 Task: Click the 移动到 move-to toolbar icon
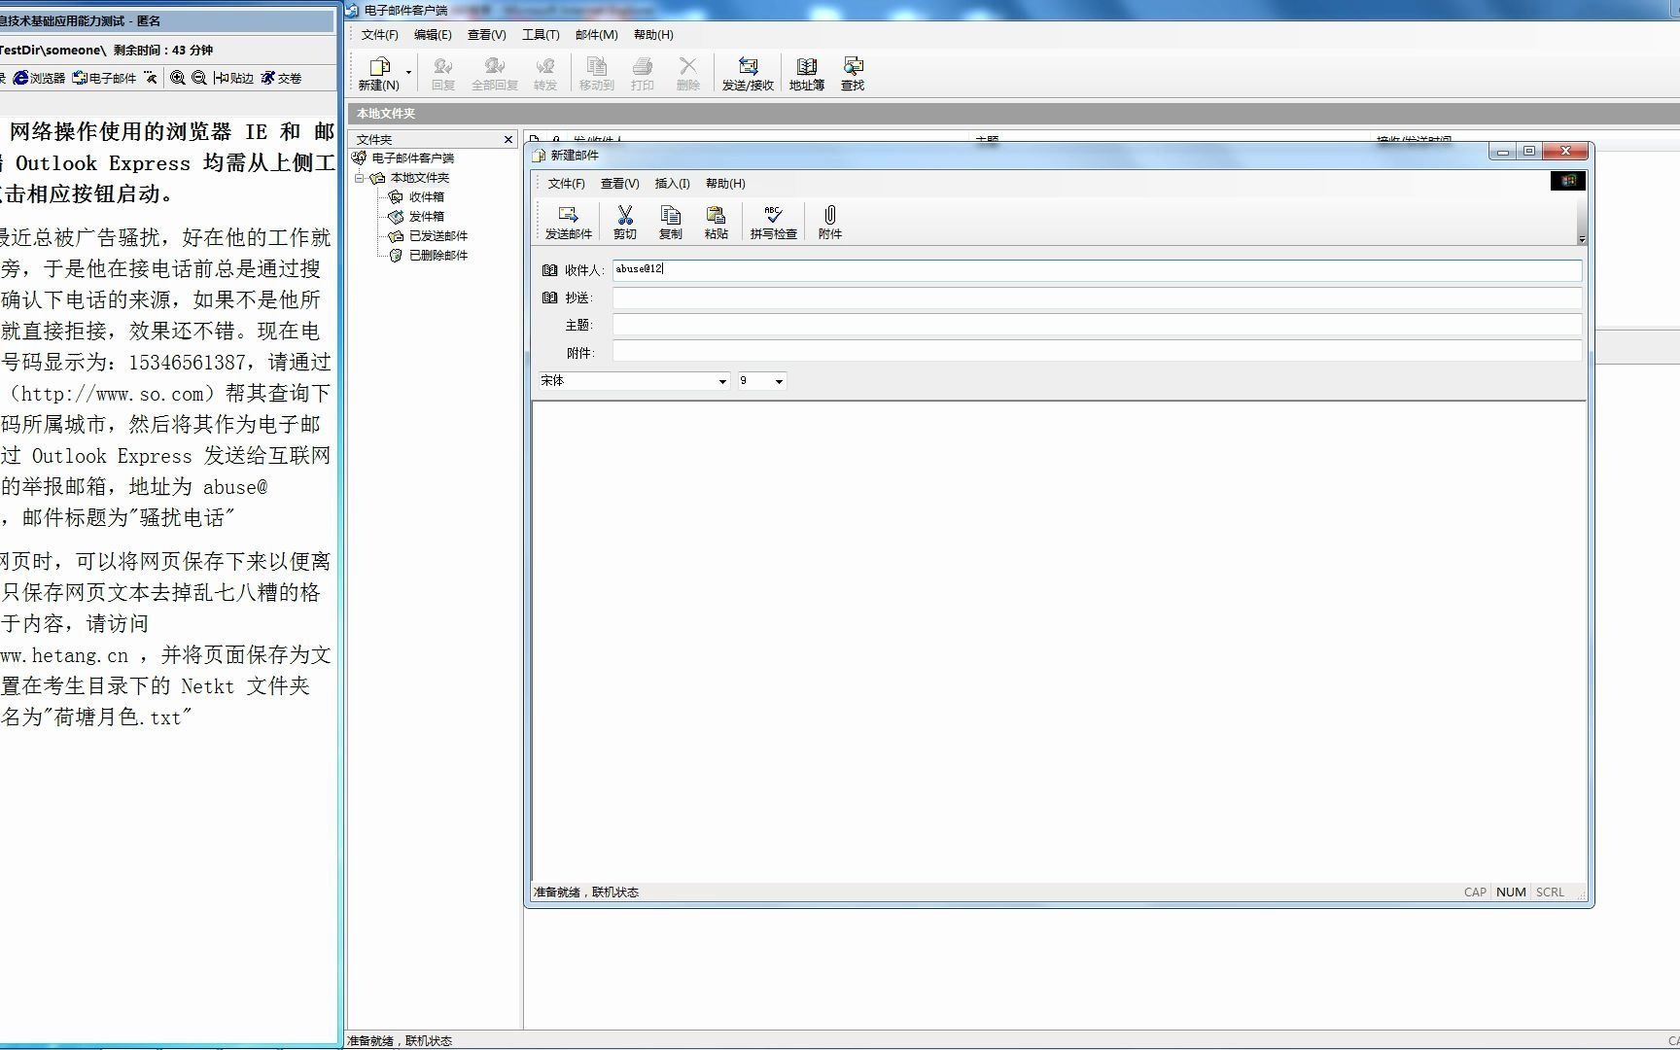click(597, 73)
